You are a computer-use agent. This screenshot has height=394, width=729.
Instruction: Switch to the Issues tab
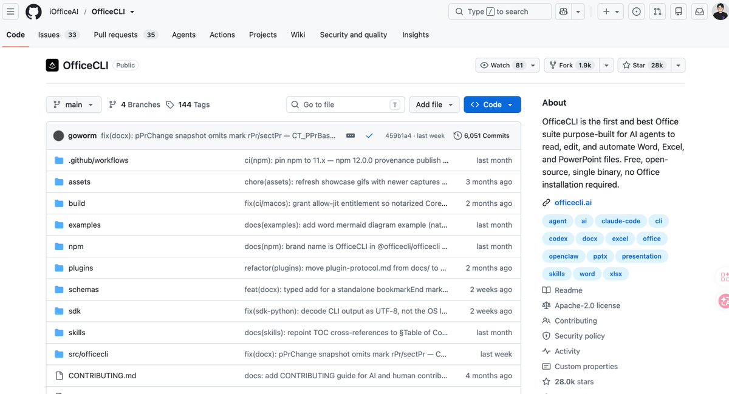point(58,35)
